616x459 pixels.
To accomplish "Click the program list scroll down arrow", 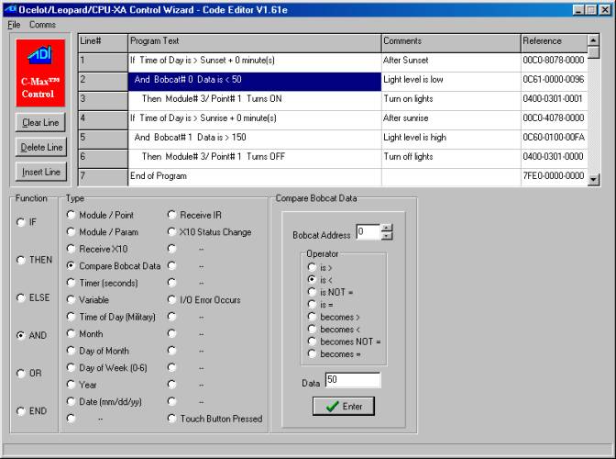I will pos(593,179).
